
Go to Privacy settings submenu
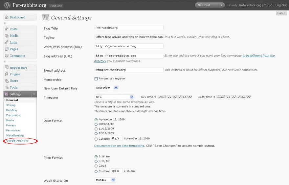click(x=11, y=126)
